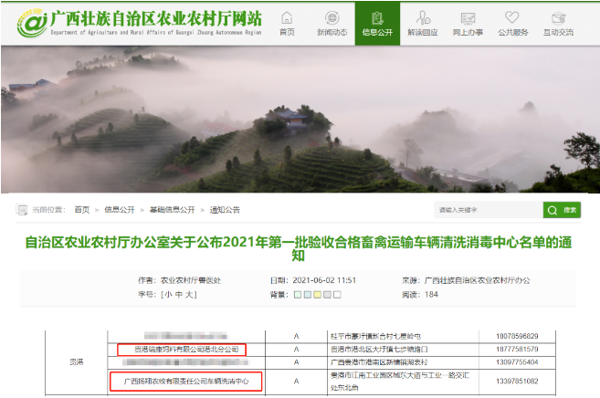Click 信息公开 breadcrumb link

(119, 210)
